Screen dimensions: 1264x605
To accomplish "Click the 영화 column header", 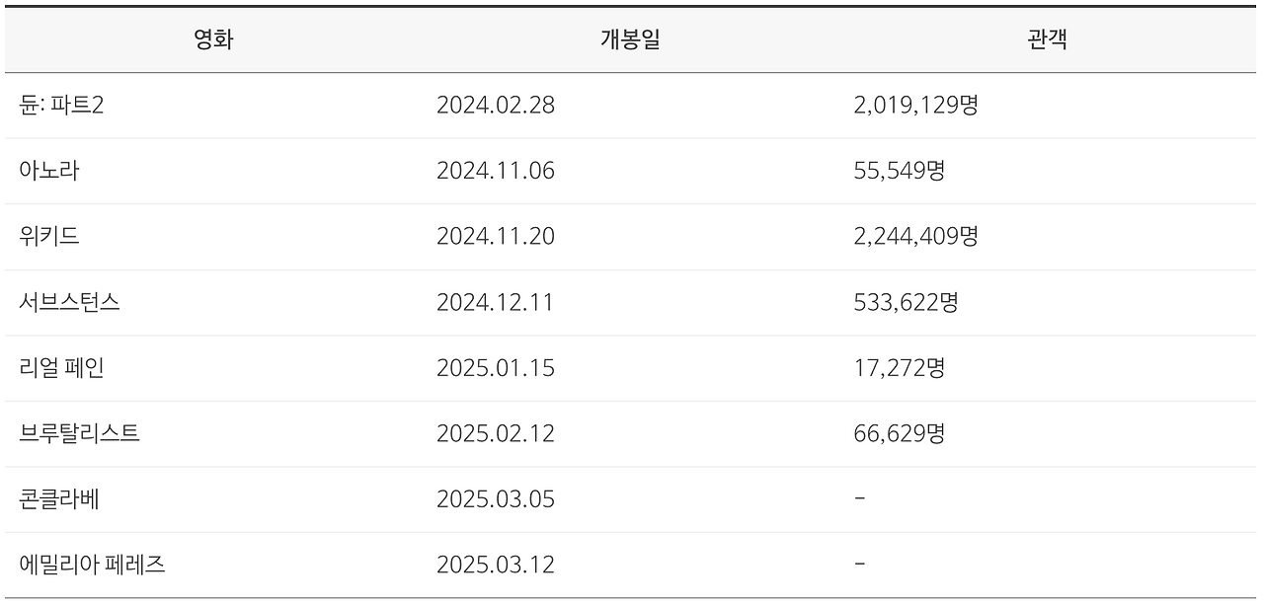I will click(213, 39).
